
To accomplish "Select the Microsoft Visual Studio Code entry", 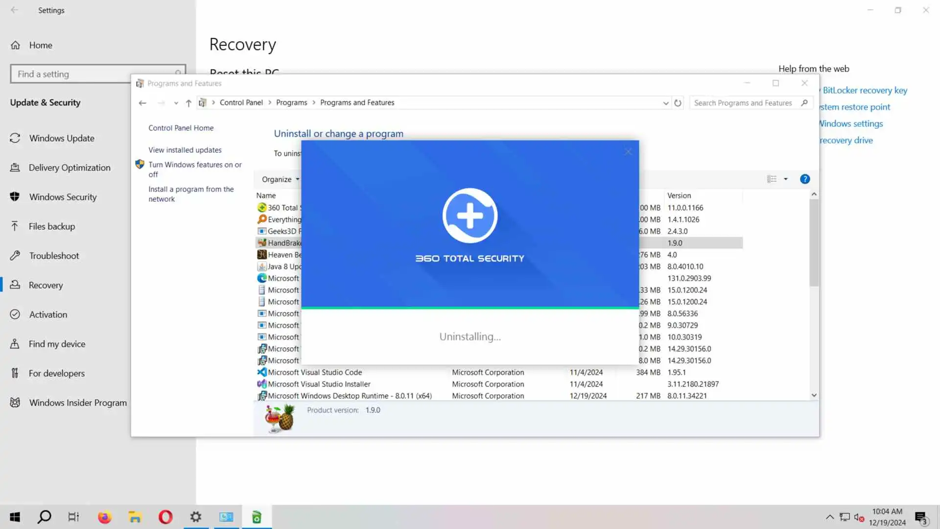I will click(x=315, y=372).
